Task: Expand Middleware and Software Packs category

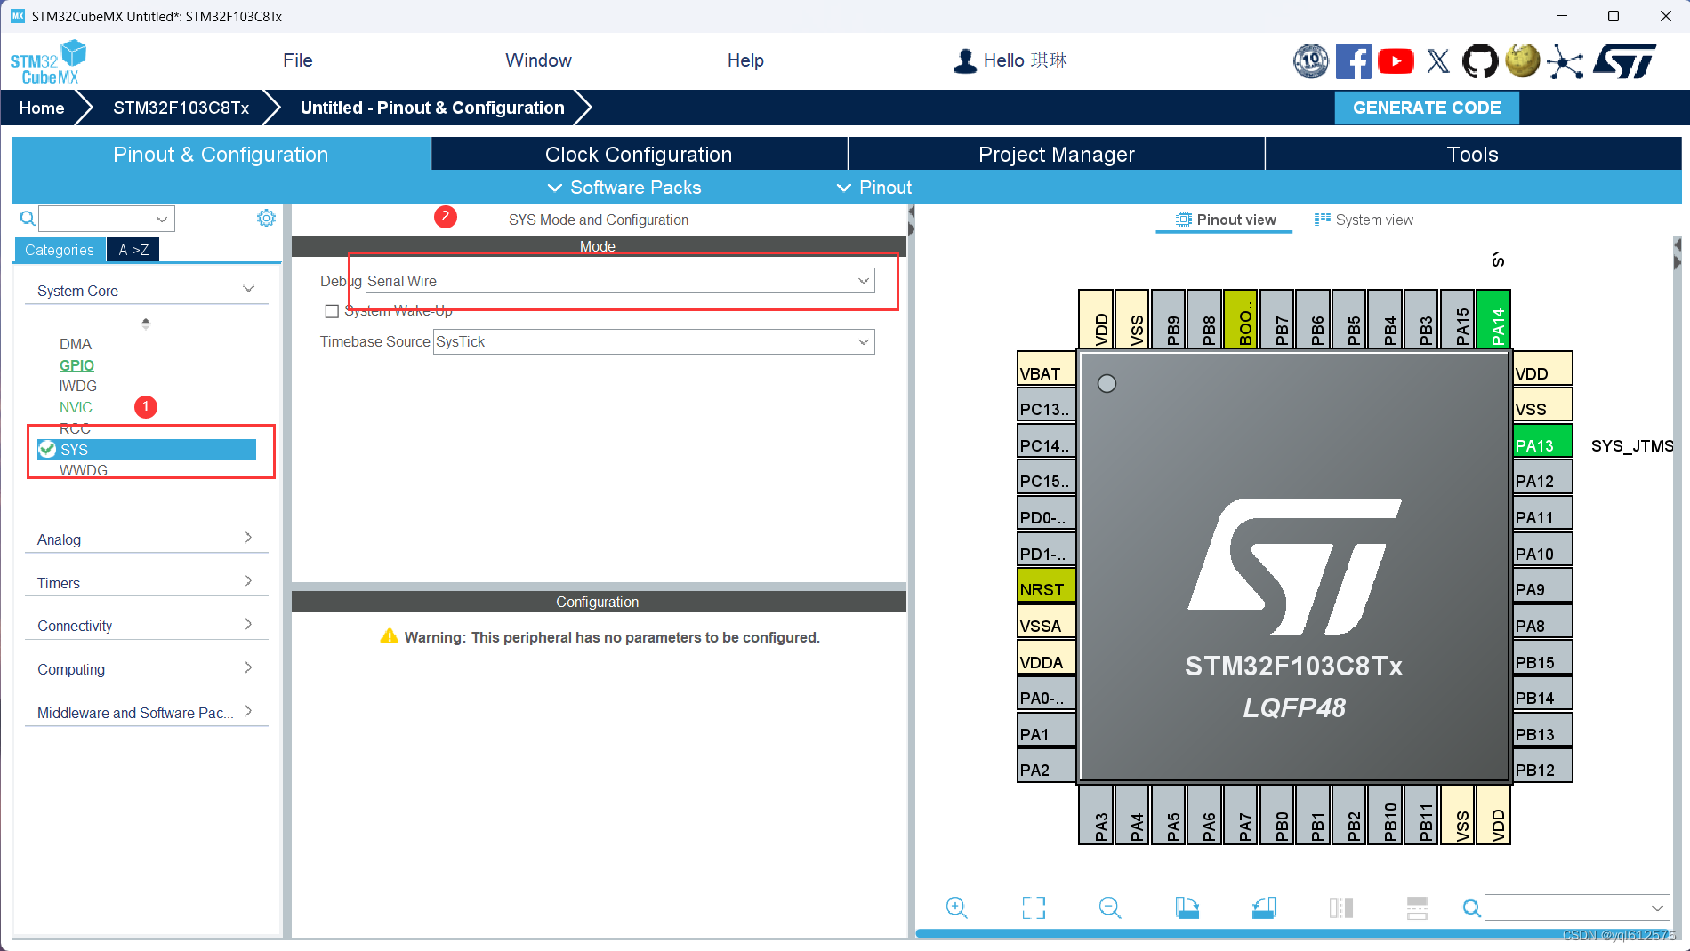Action: click(x=147, y=713)
